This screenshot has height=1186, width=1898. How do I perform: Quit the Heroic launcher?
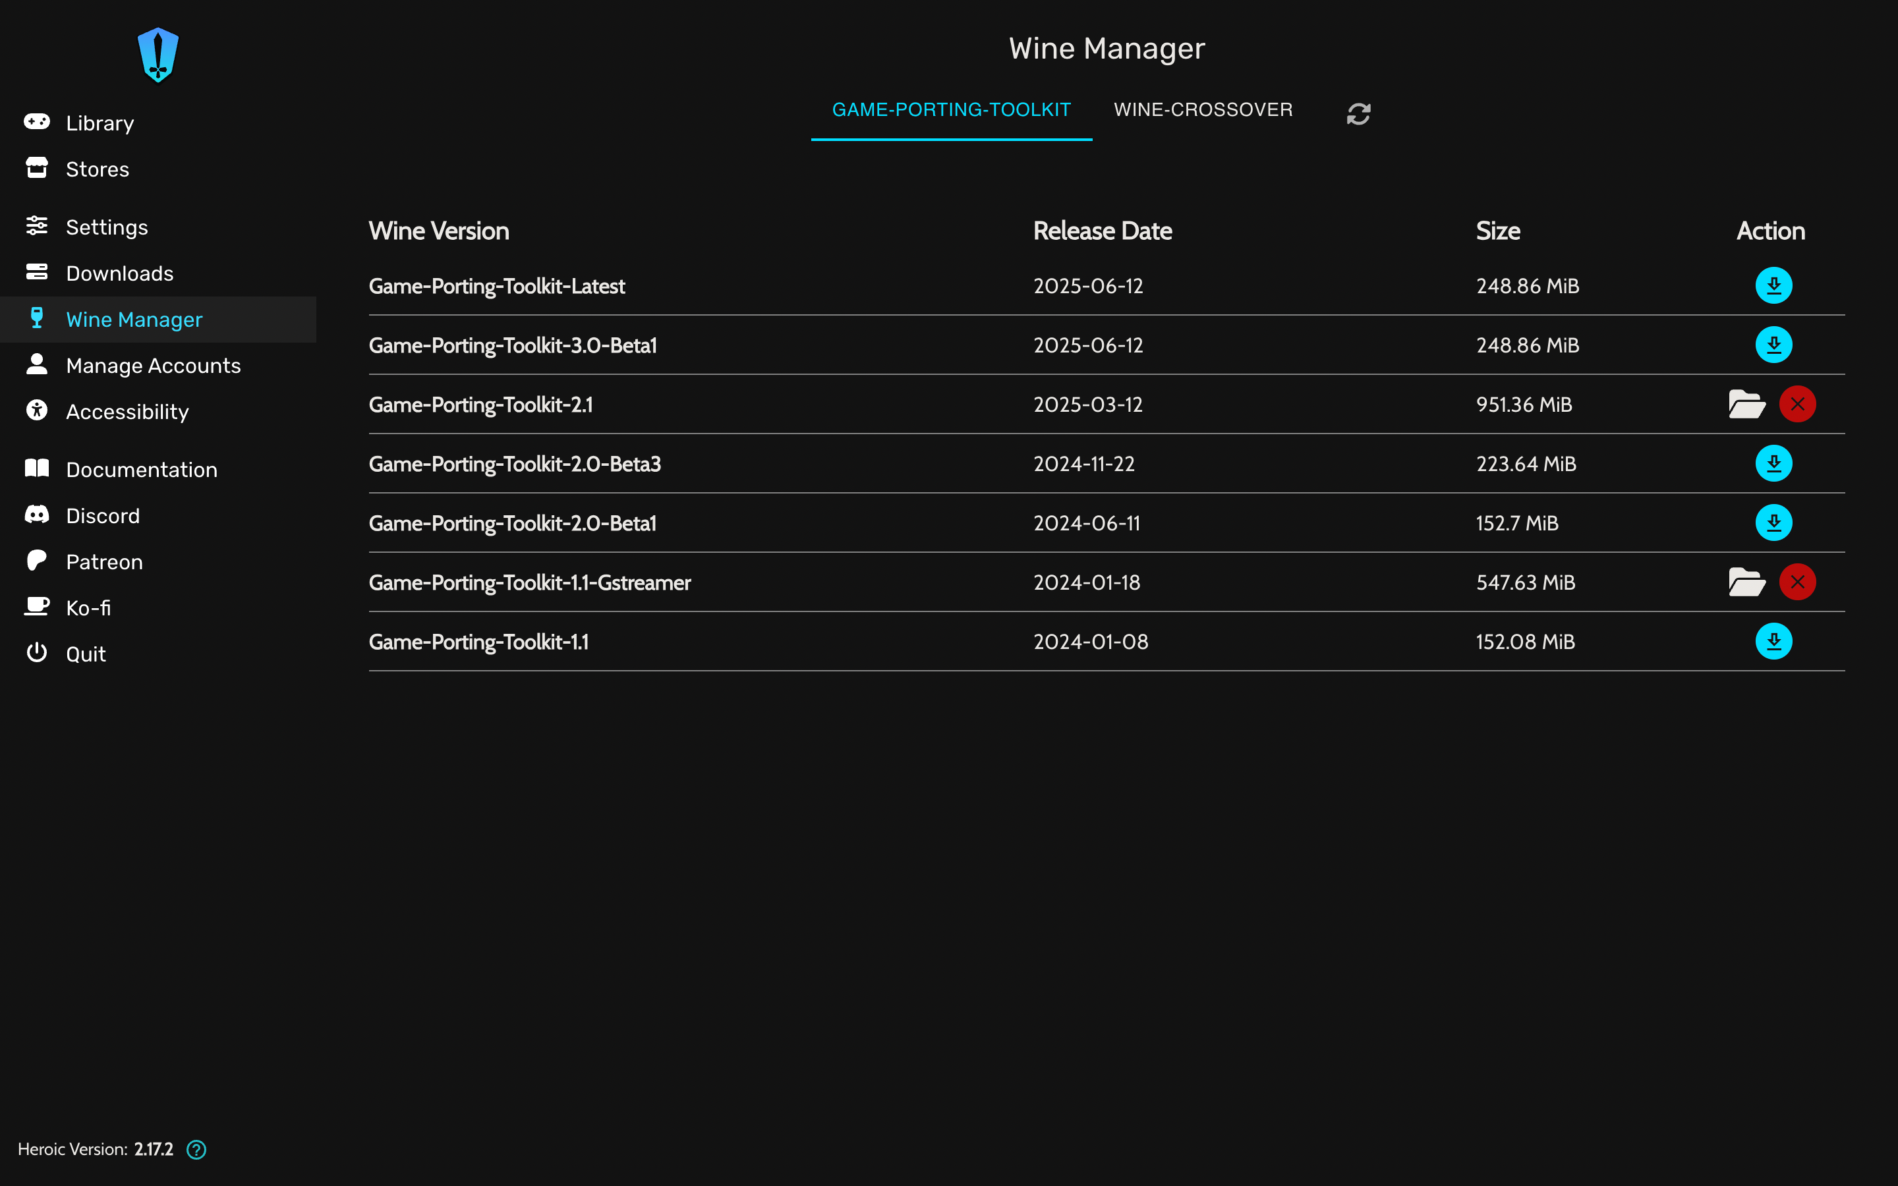pyautogui.click(x=86, y=652)
